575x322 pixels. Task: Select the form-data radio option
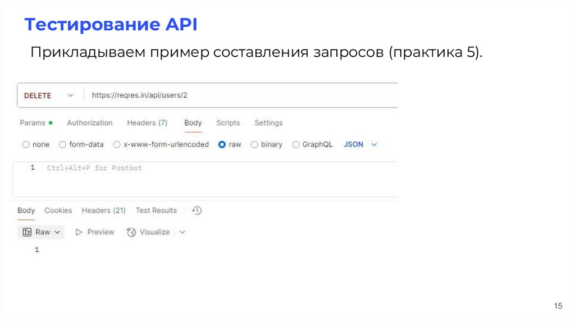(x=63, y=145)
